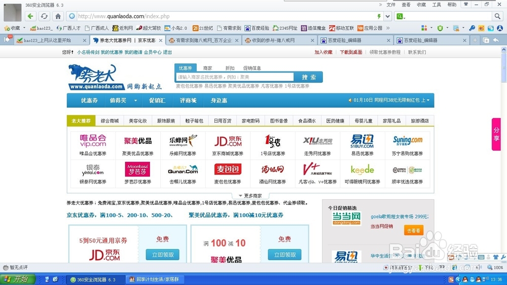Select the 家电数码 category tab

(x=250, y=121)
